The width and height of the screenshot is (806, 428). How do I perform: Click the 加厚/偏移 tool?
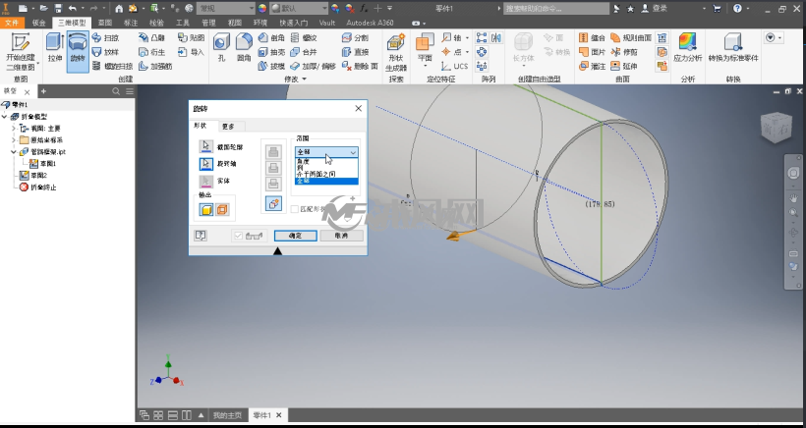313,66
